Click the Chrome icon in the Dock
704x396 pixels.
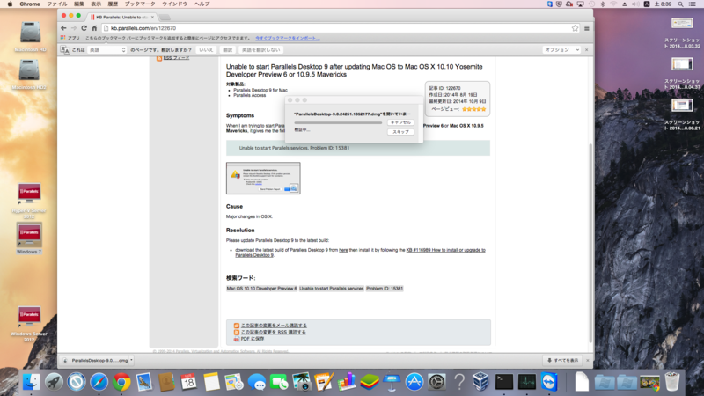121,382
